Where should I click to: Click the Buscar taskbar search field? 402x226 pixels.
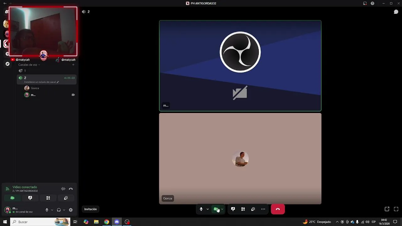coord(40,222)
